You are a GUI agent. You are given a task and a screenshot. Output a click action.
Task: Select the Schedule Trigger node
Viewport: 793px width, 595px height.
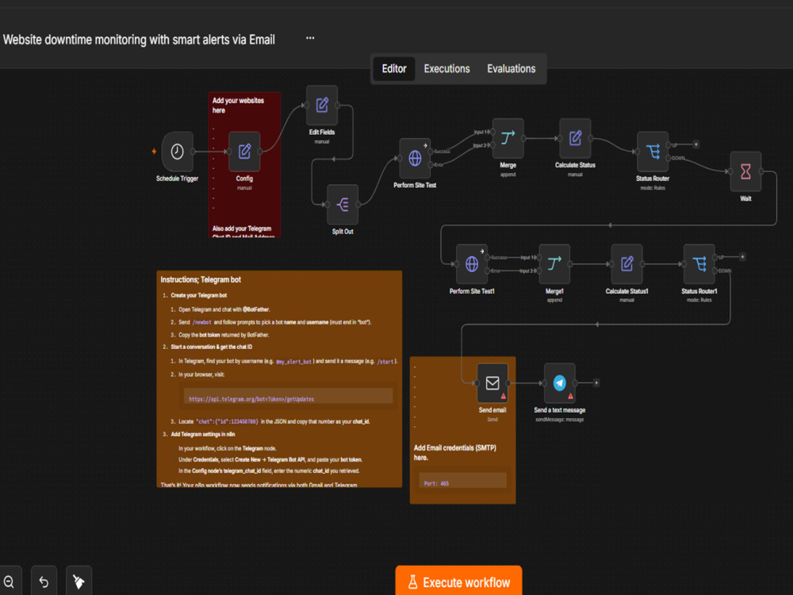[x=177, y=152]
